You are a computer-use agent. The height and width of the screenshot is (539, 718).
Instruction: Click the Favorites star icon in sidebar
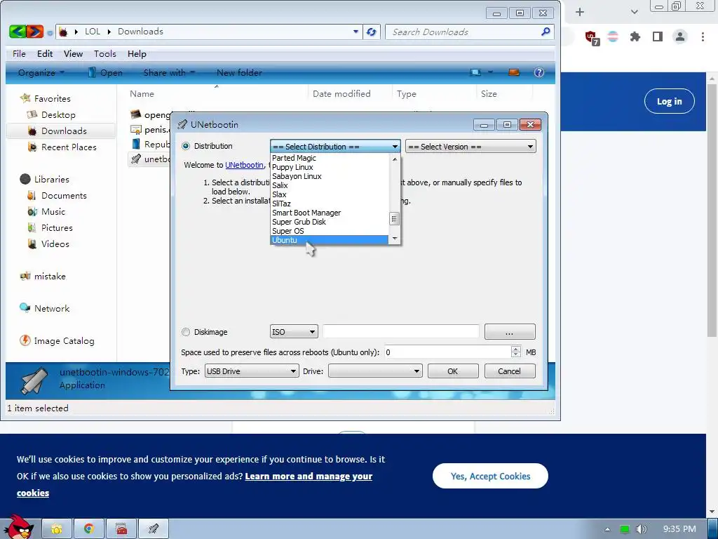pos(25,98)
